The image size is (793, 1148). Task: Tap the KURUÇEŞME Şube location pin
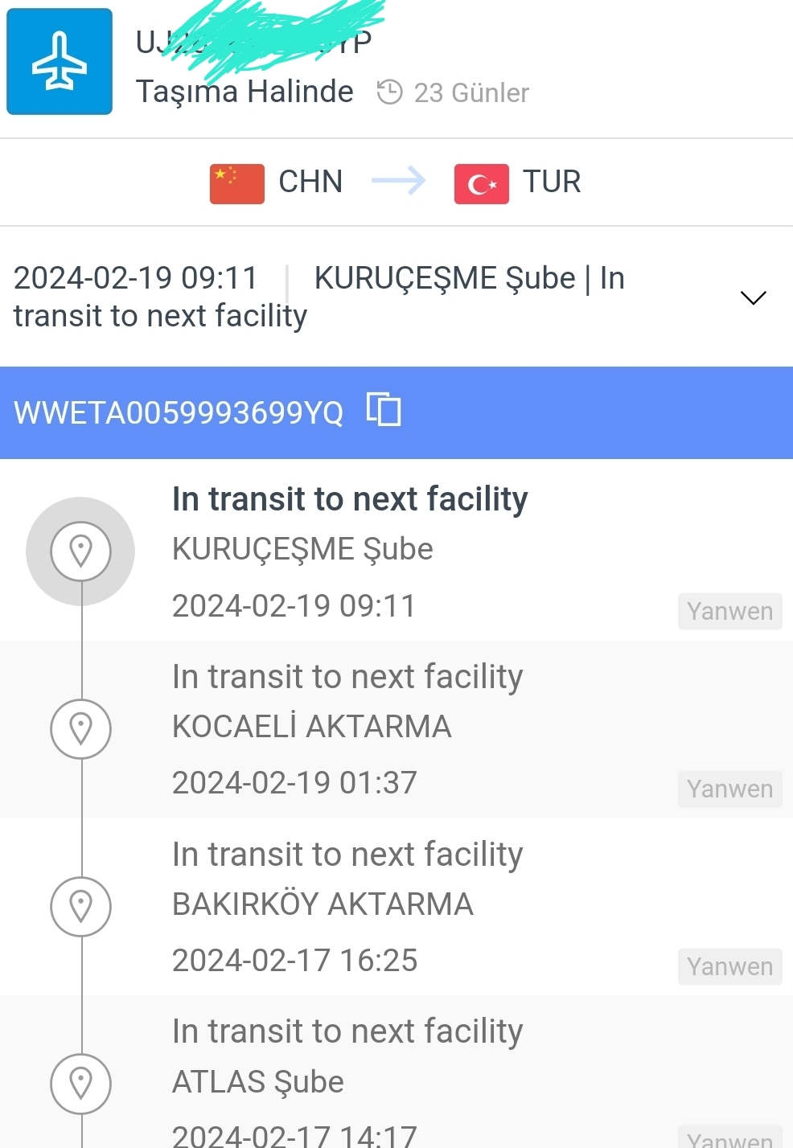click(x=80, y=551)
